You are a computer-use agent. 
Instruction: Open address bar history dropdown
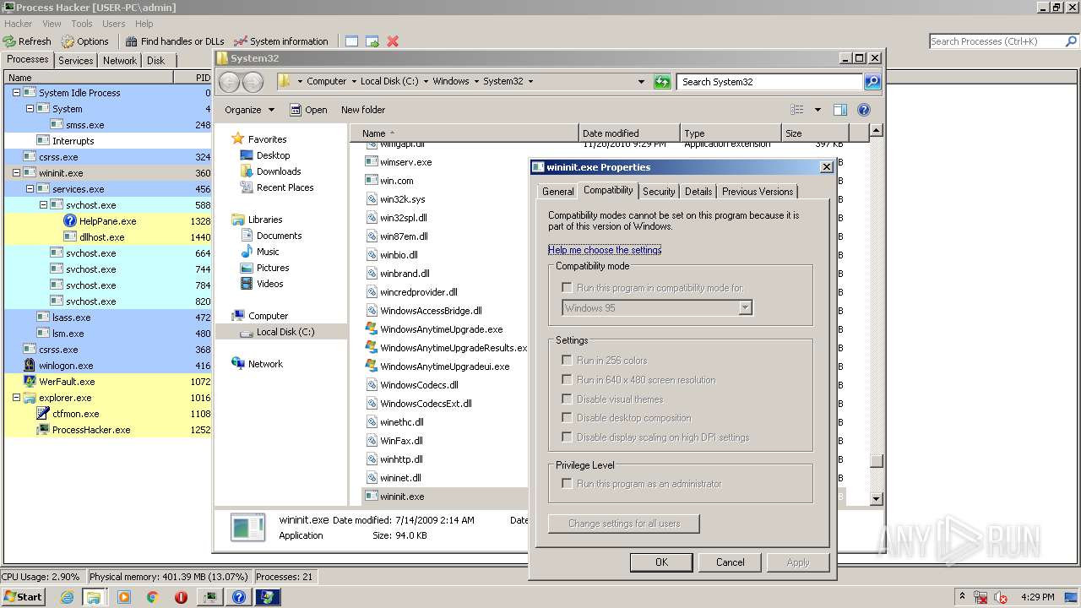[x=642, y=82]
